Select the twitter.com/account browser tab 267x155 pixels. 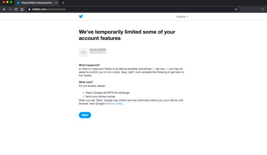[36, 3]
